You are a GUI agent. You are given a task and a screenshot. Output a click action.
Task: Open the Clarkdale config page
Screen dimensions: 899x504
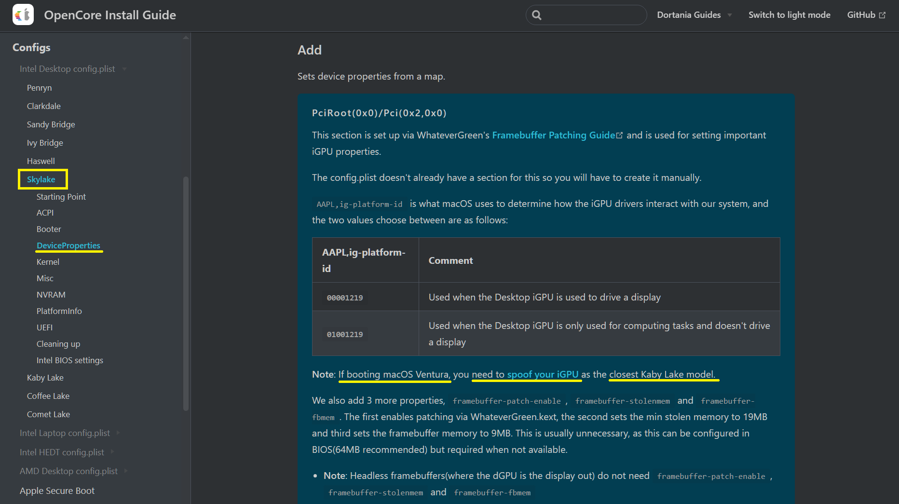click(x=44, y=106)
